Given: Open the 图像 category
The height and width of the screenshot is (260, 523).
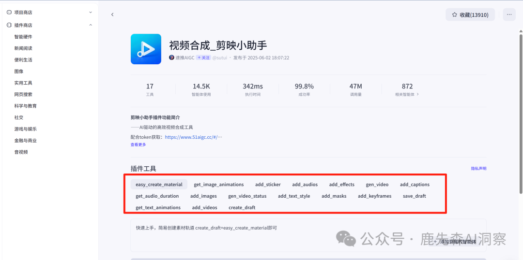Looking at the screenshot, I should (19, 71).
